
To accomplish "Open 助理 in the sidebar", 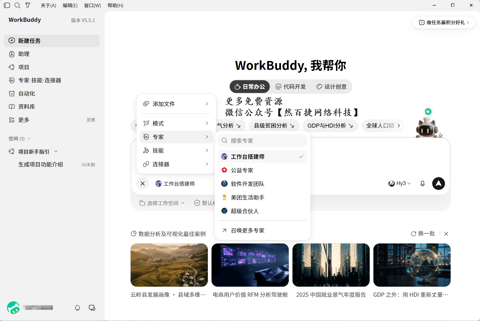I will [52, 54].
